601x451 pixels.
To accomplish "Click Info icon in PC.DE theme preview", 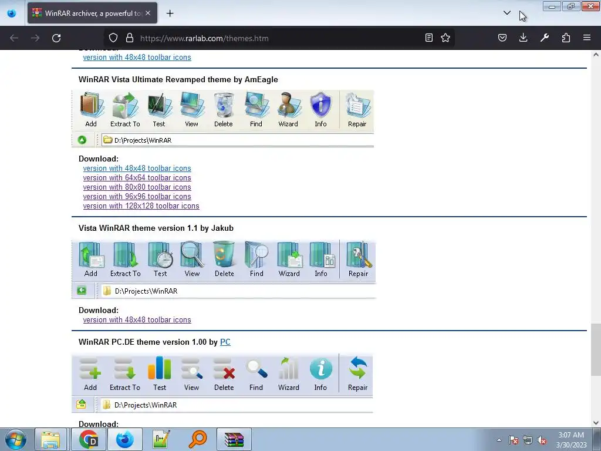I will click(321, 369).
